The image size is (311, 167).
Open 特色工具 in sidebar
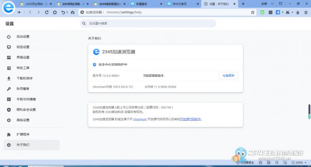[32, 68]
